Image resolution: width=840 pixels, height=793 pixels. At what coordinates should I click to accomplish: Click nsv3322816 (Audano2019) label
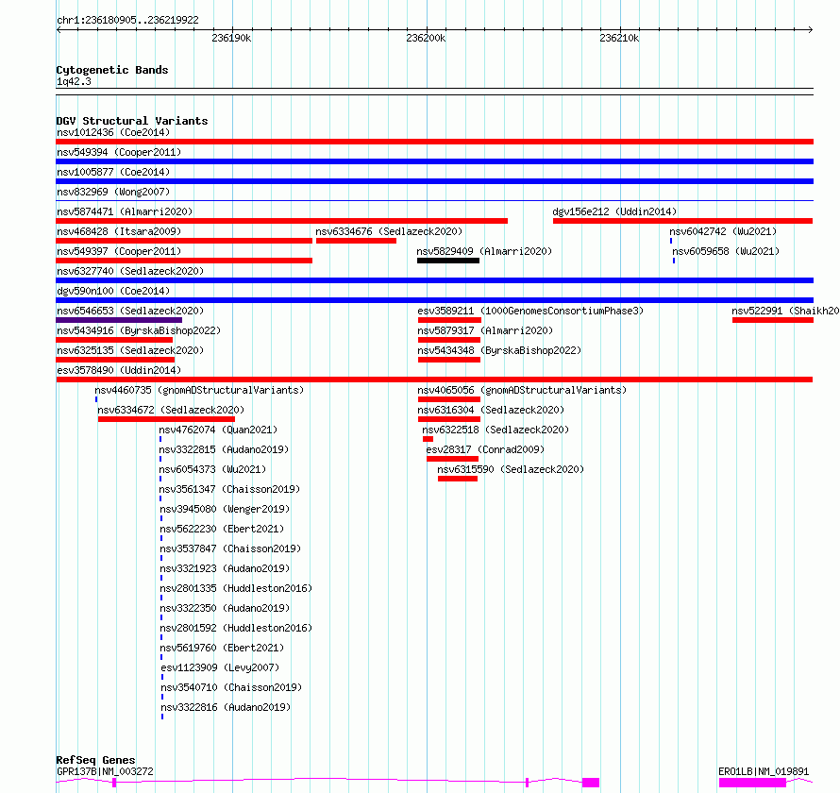pos(226,707)
